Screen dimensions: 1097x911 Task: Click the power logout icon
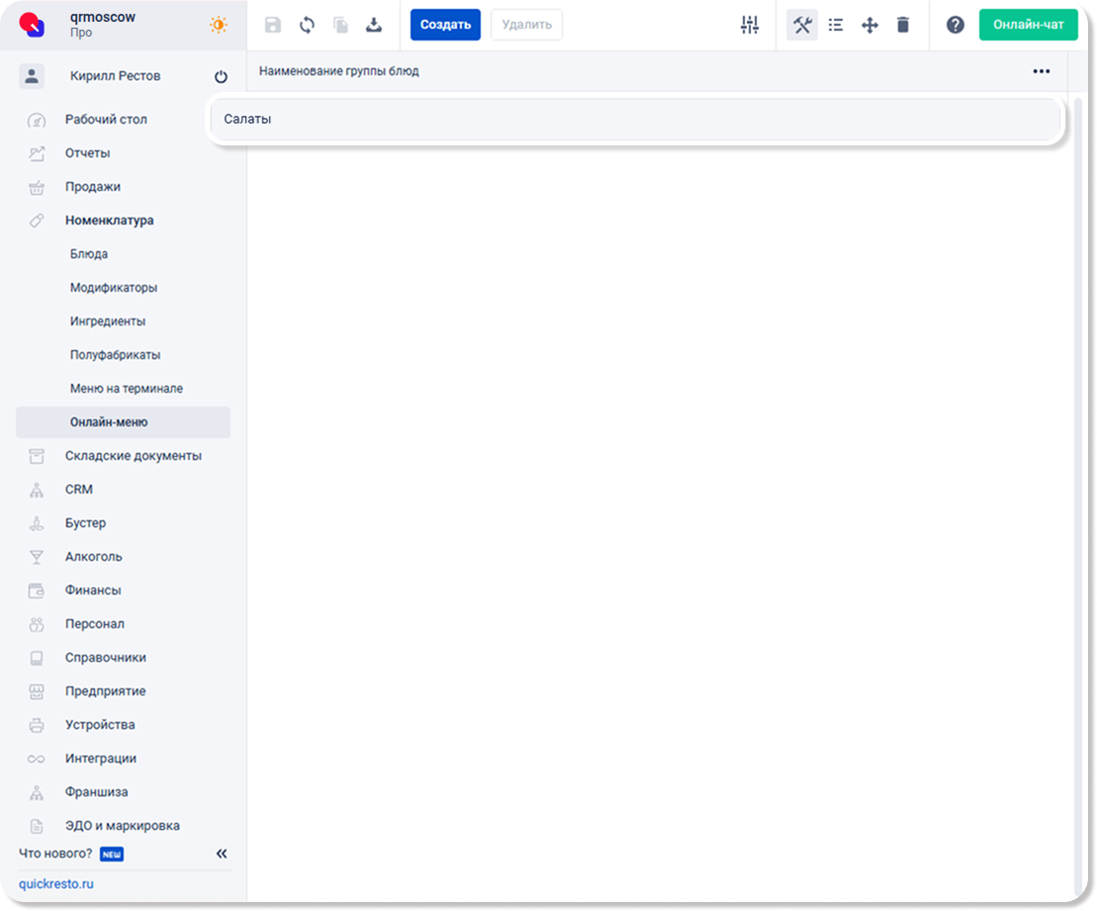click(x=221, y=76)
